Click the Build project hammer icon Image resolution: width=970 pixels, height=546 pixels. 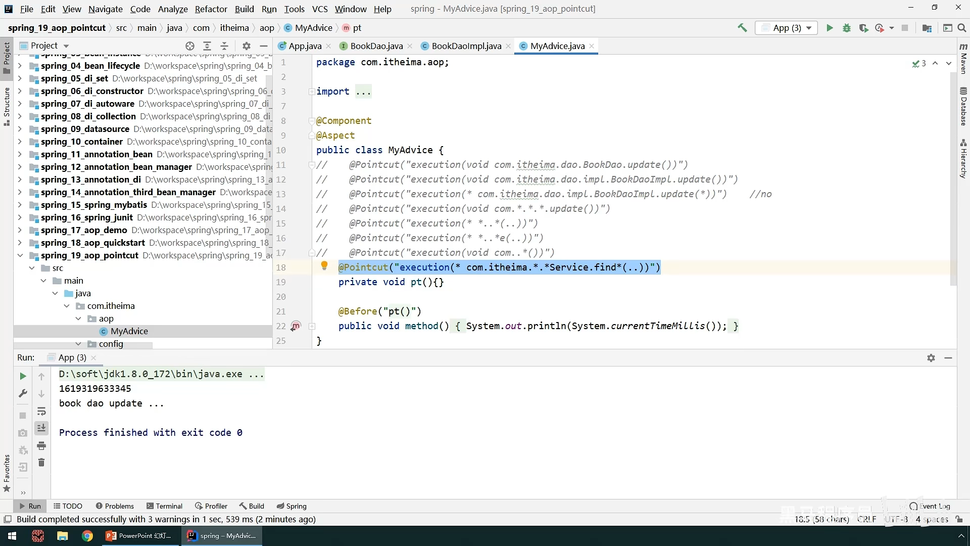[x=742, y=28]
